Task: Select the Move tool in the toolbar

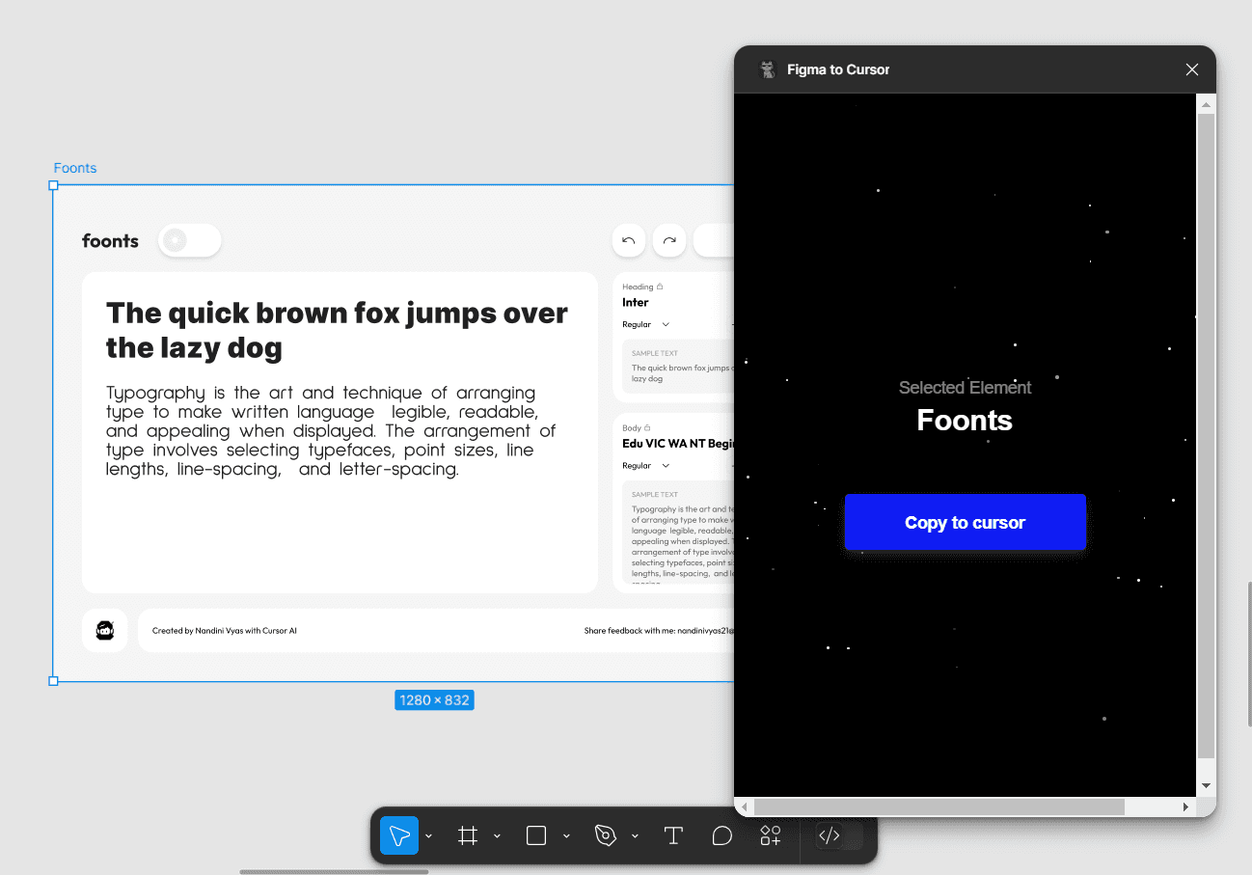Action: (399, 835)
